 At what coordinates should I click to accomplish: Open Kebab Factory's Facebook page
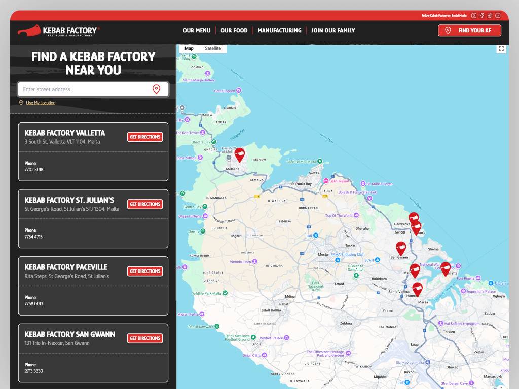[482, 16]
